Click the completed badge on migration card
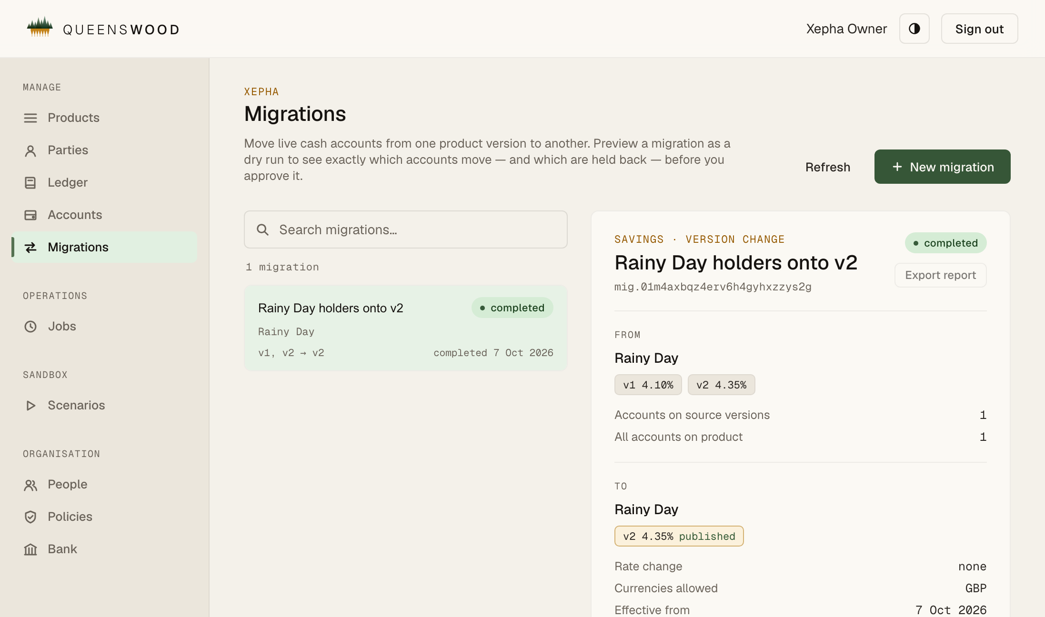Image resolution: width=1045 pixels, height=617 pixels. pos(512,308)
